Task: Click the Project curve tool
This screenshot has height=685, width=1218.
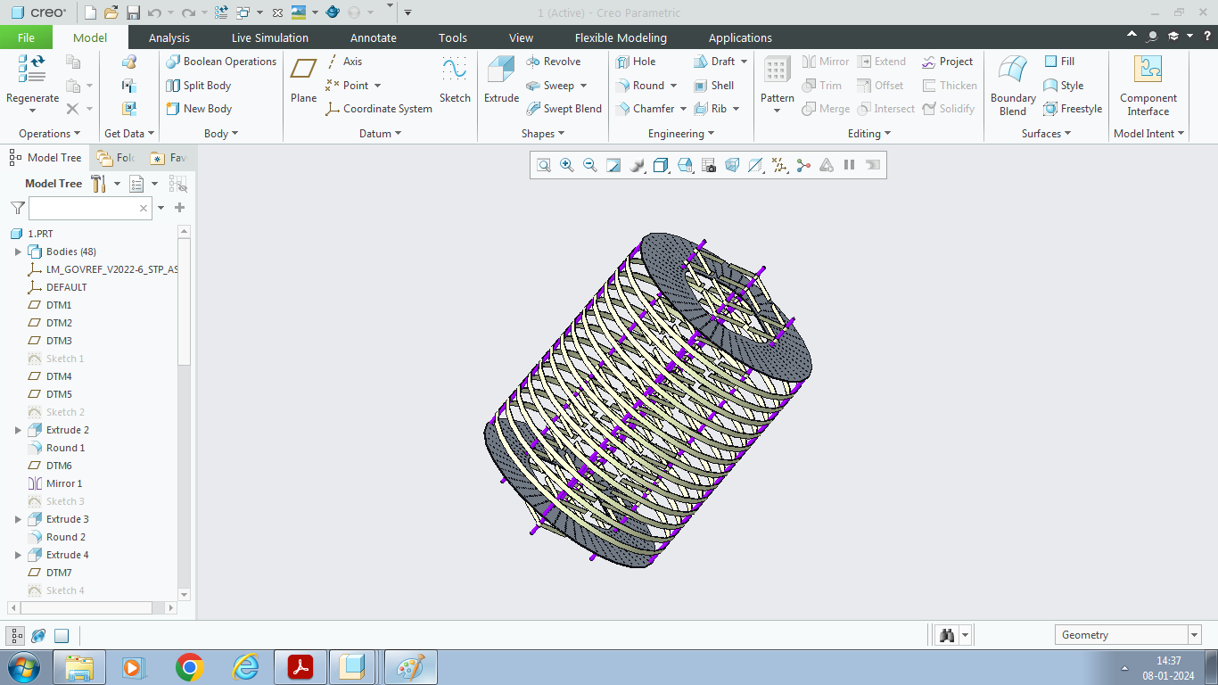Action: click(x=947, y=62)
